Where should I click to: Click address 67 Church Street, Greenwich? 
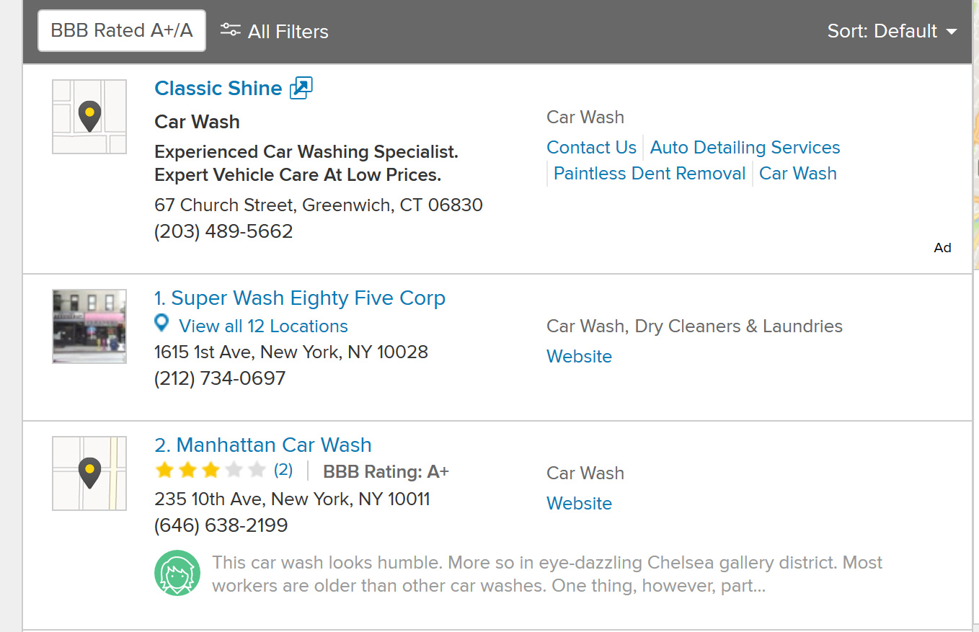tap(319, 205)
